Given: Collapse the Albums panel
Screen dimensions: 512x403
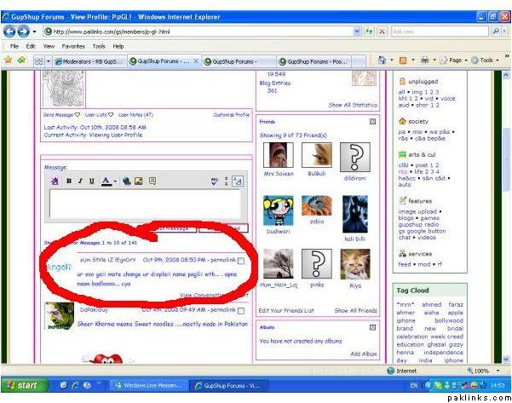Looking at the screenshot, I should 373,326.
